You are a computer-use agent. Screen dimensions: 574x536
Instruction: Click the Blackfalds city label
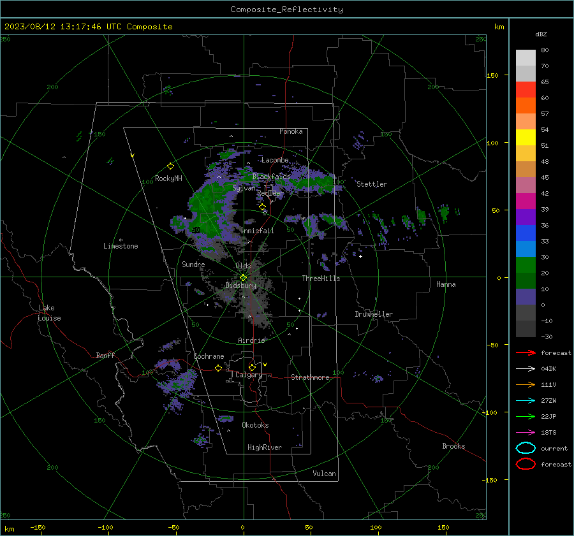click(271, 177)
